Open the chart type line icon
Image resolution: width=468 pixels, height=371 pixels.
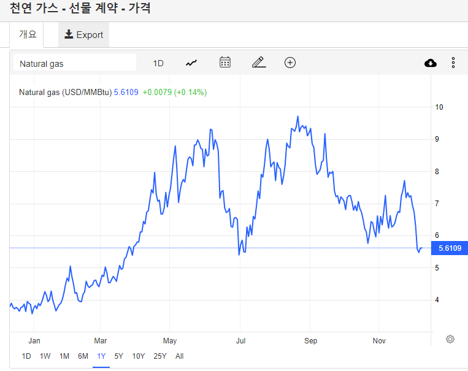point(191,63)
